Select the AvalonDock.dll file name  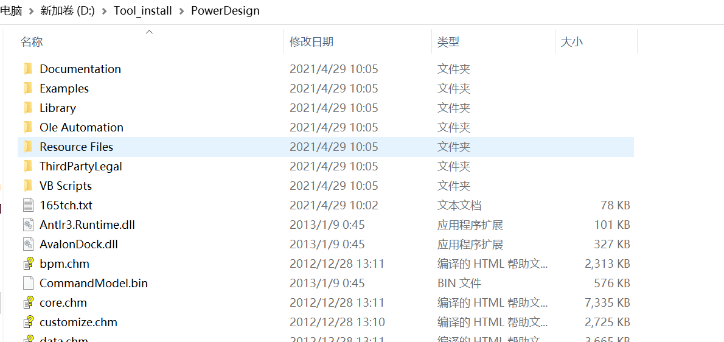pos(79,244)
